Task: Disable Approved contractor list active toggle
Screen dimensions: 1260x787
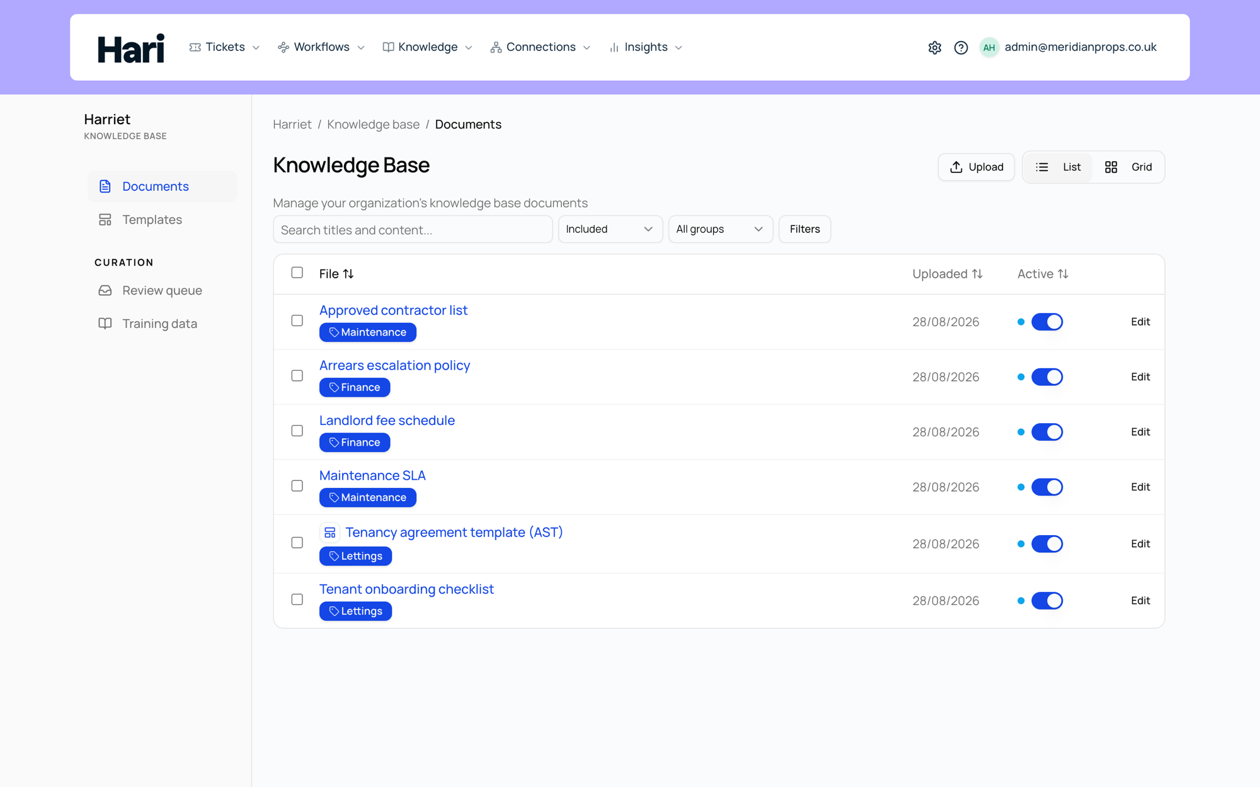Action: 1047,322
